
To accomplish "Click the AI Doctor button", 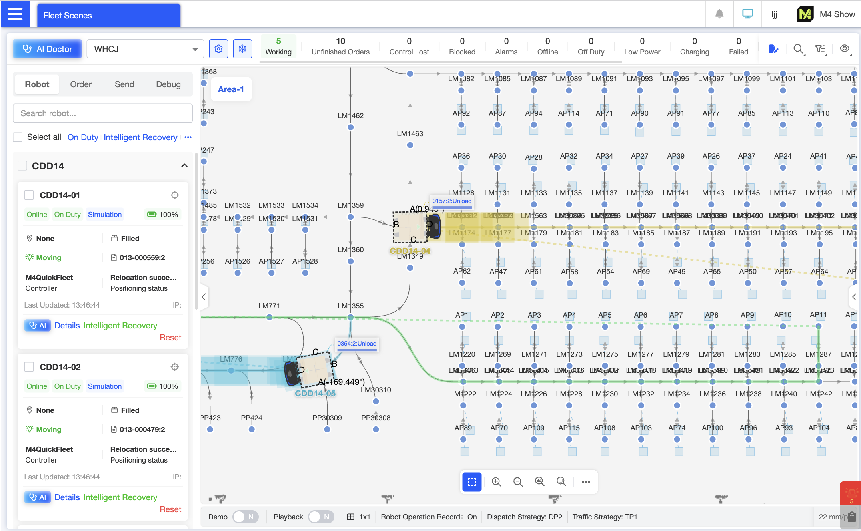I will pyautogui.click(x=47, y=49).
